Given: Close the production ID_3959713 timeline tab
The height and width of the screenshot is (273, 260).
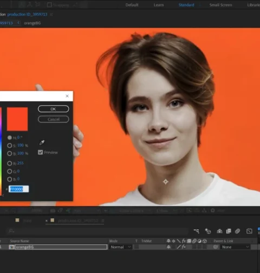Looking at the screenshot, I should tap(47, 220).
